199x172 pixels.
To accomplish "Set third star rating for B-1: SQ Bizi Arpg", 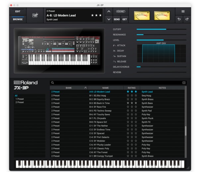I will click(136, 95).
